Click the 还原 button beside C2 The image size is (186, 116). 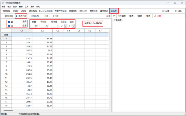point(24,26)
